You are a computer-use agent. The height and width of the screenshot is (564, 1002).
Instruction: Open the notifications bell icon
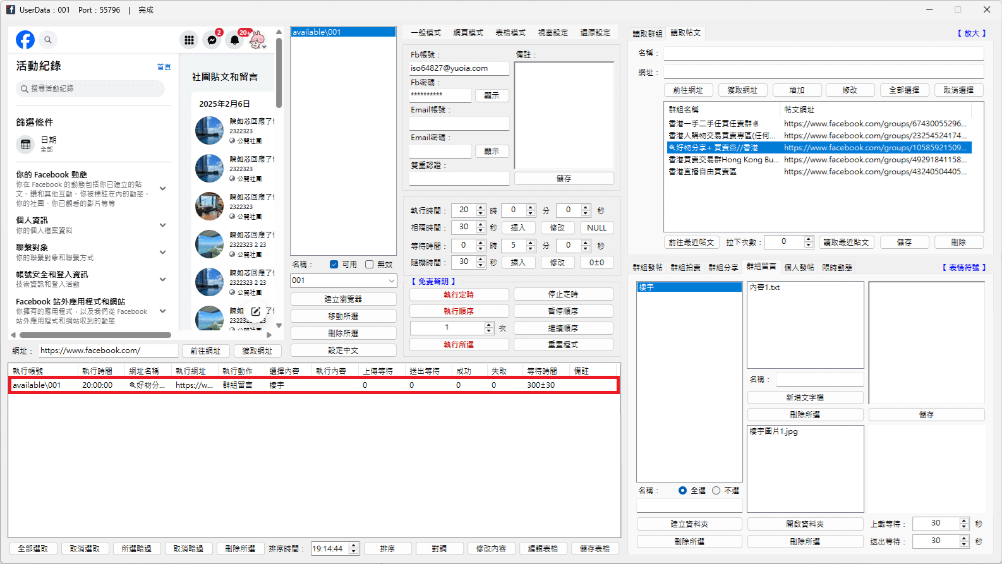(235, 40)
